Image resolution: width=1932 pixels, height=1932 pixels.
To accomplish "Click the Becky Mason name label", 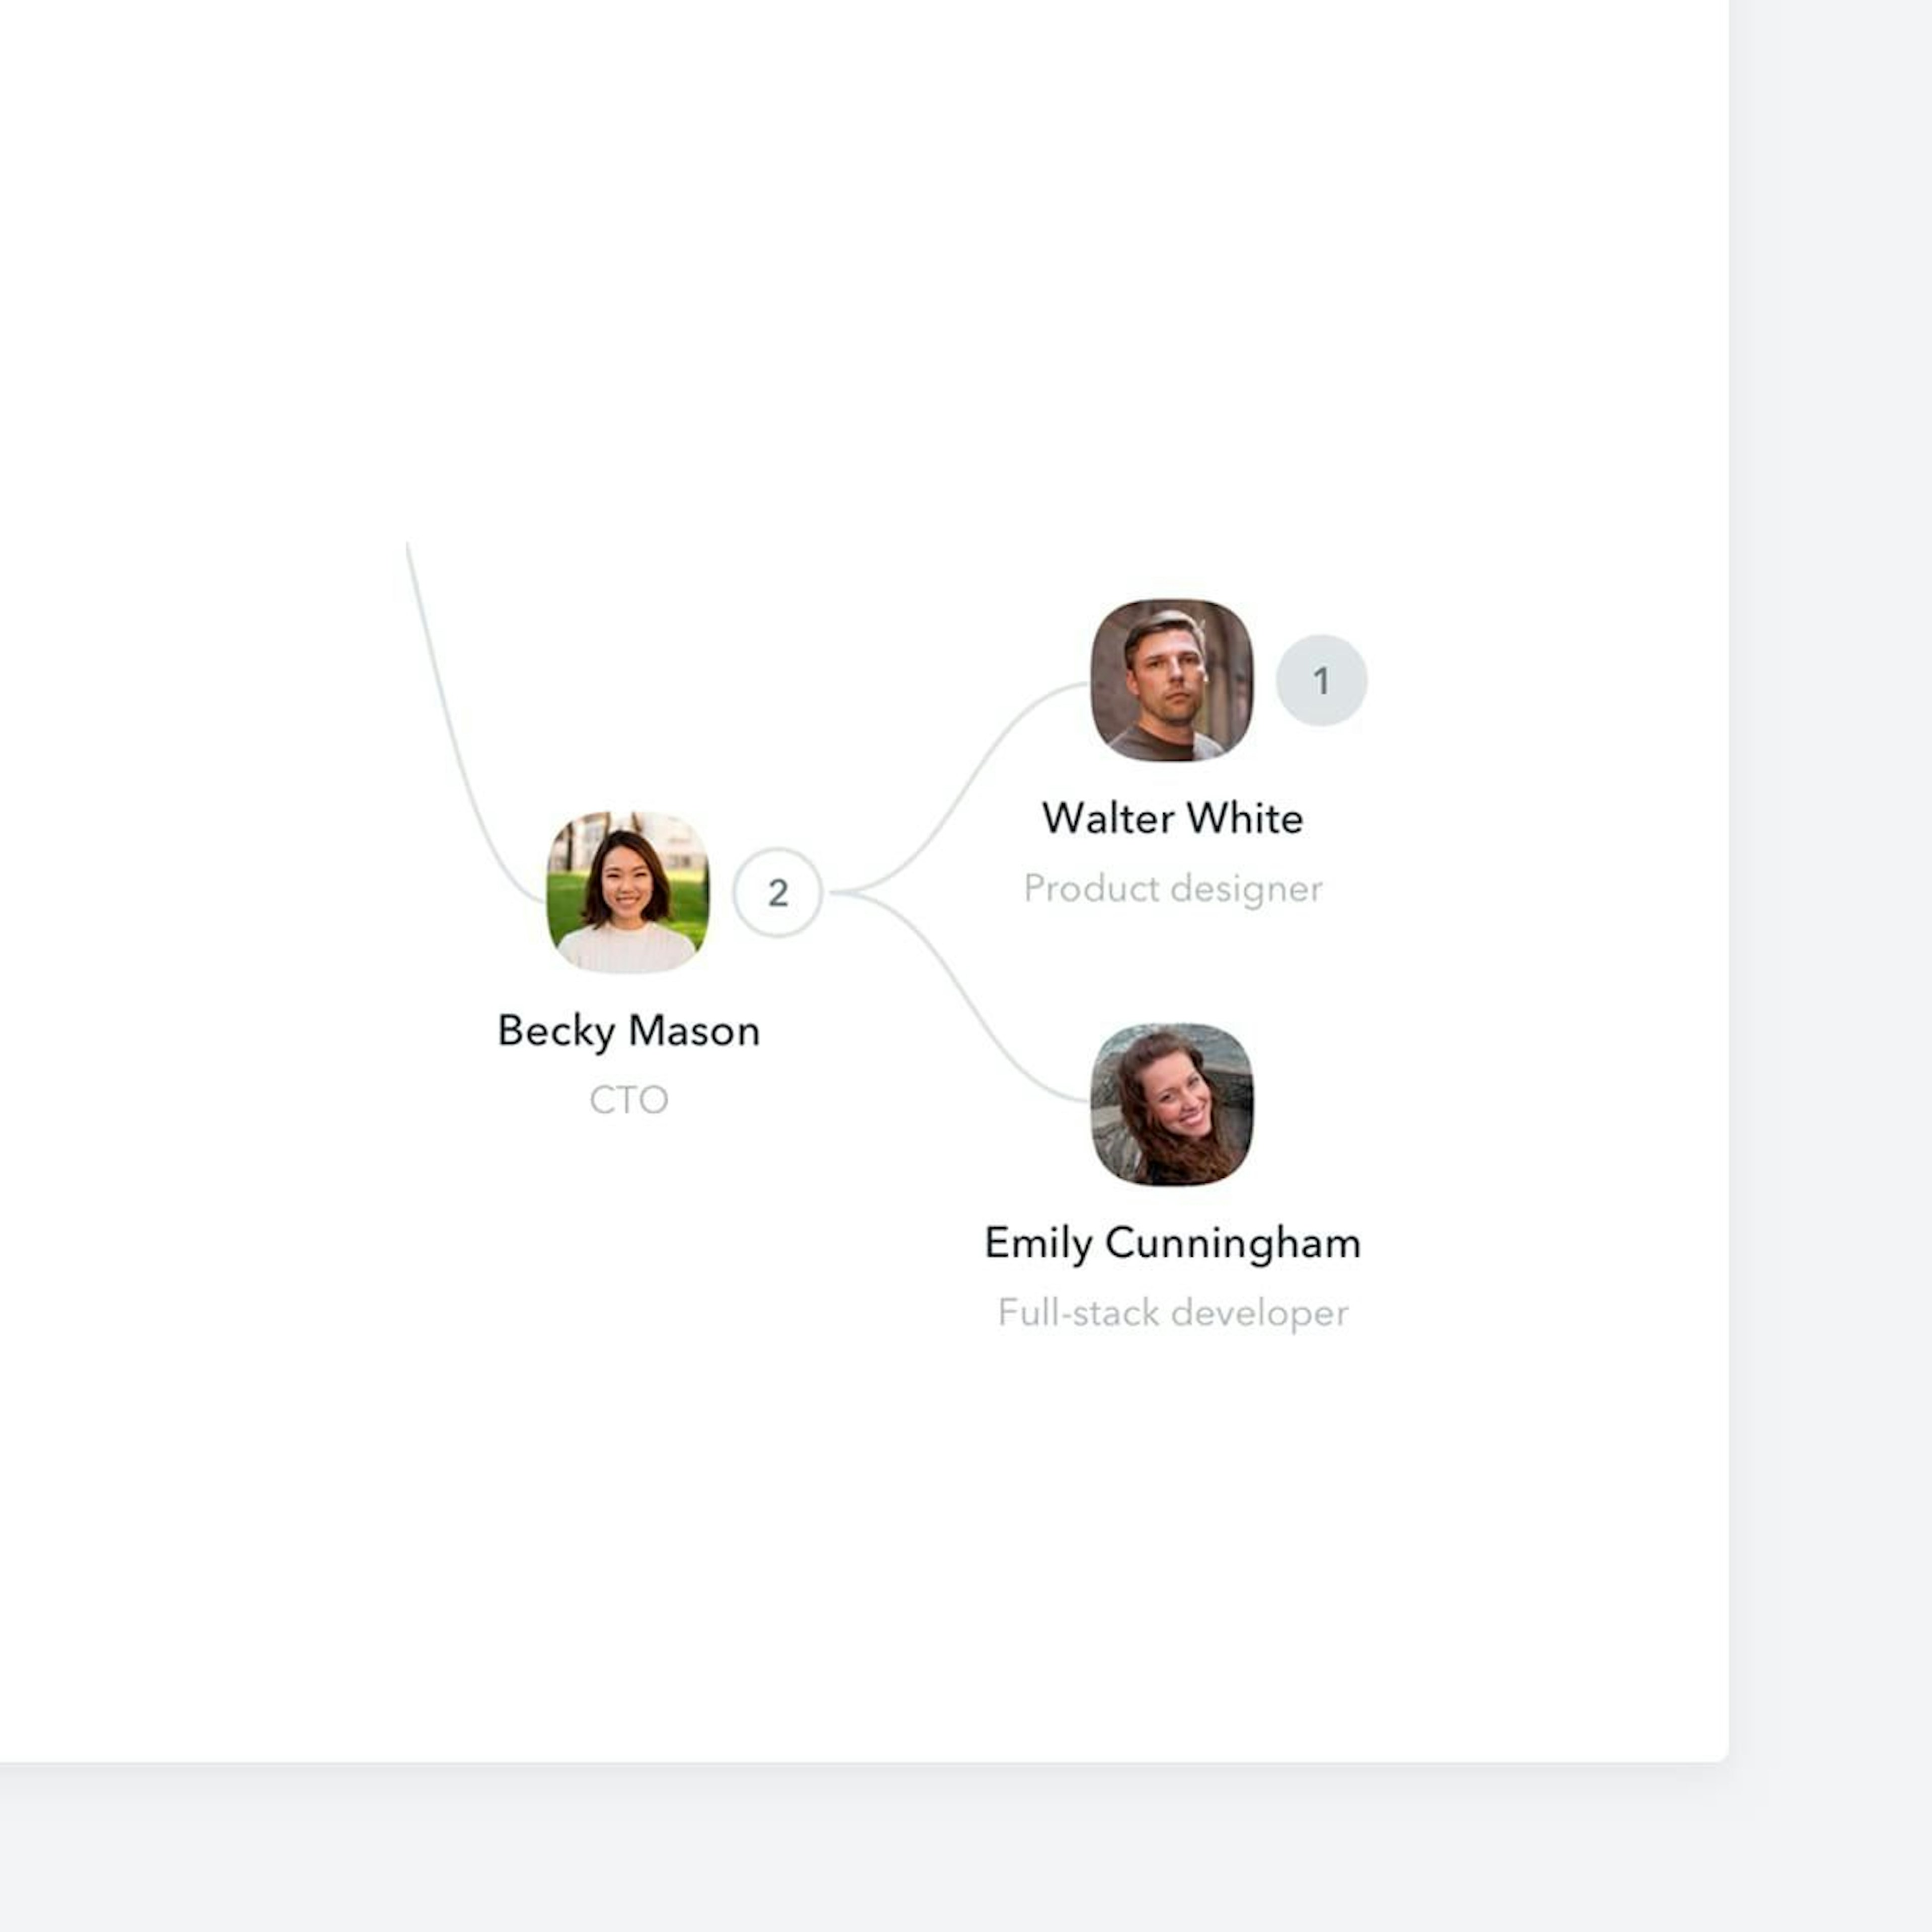I will [628, 1031].
